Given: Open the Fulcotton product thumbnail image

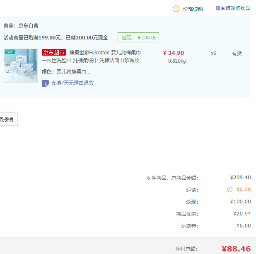Looking at the screenshot, I should click(x=21, y=66).
